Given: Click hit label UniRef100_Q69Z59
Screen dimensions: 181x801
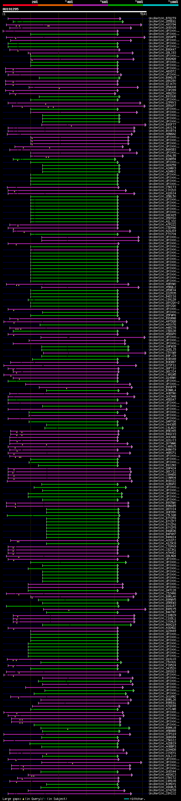Looking at the screenshot, I should tap(162, 165).
